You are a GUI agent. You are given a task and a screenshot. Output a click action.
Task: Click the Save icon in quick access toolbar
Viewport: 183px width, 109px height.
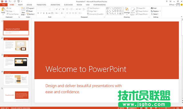pos(6,1)
